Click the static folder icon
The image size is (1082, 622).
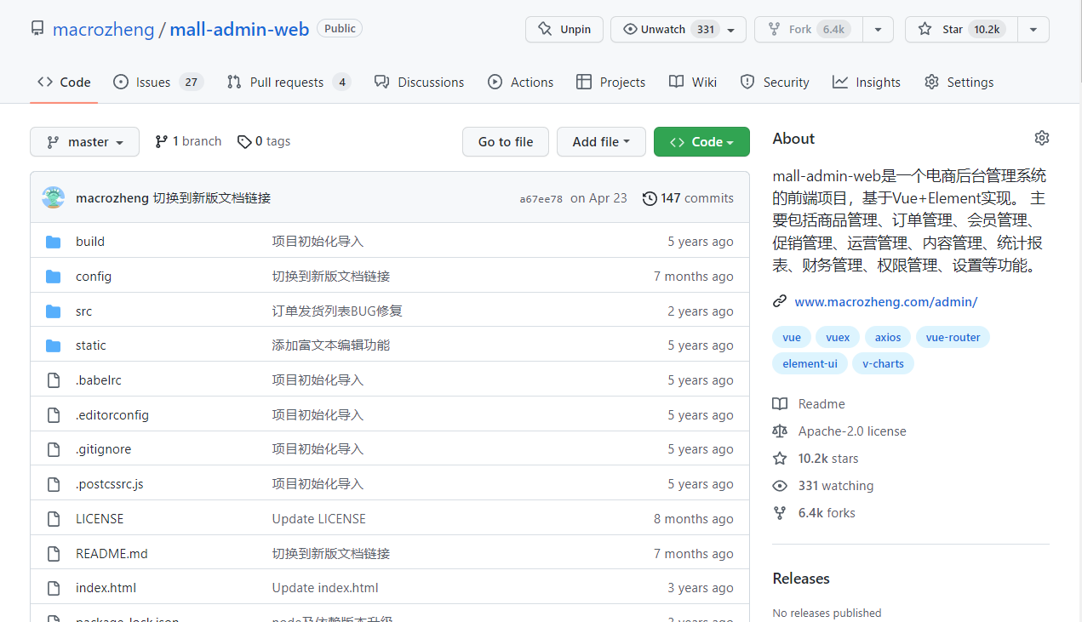point(54,345)
